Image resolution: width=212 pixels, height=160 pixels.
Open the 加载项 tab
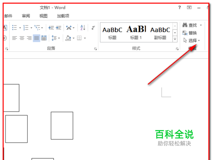[x=63, y=16]
